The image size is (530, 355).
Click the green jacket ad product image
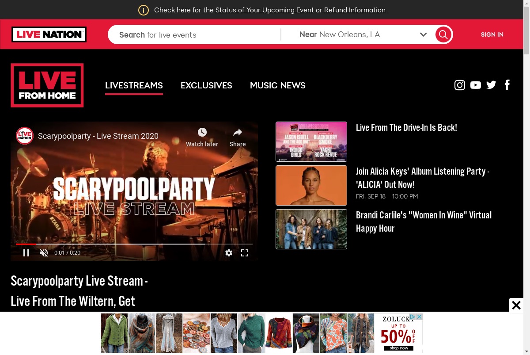point(114,333)
